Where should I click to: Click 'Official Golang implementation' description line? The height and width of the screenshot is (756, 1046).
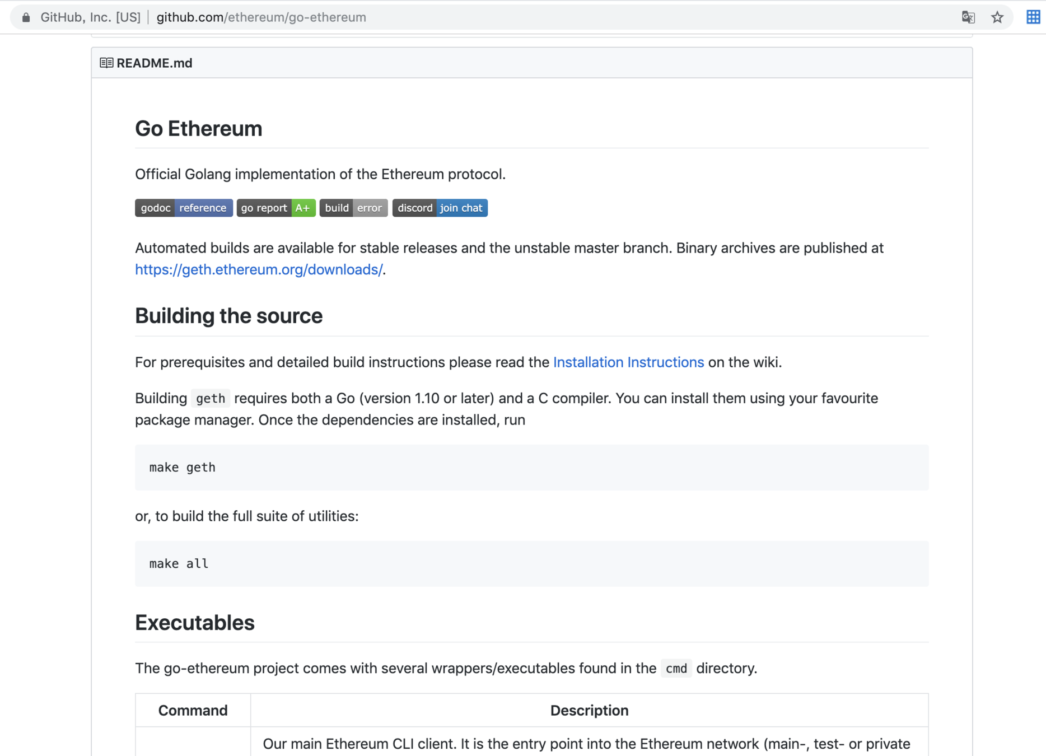tap(320, 174)
